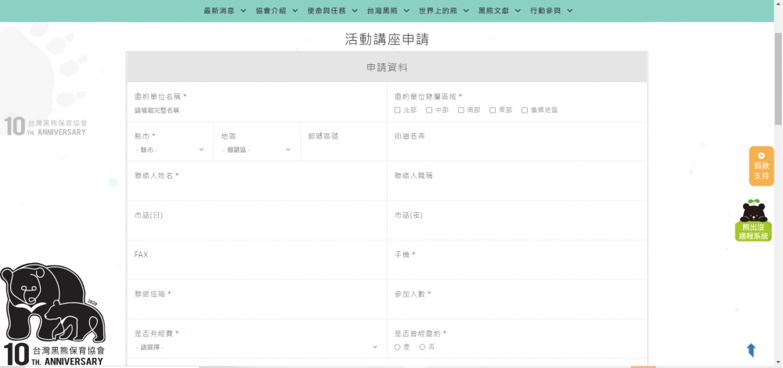Expand the 黑熊文獻 menu
The height and width of the screenshot is (368, 783).
500,10
